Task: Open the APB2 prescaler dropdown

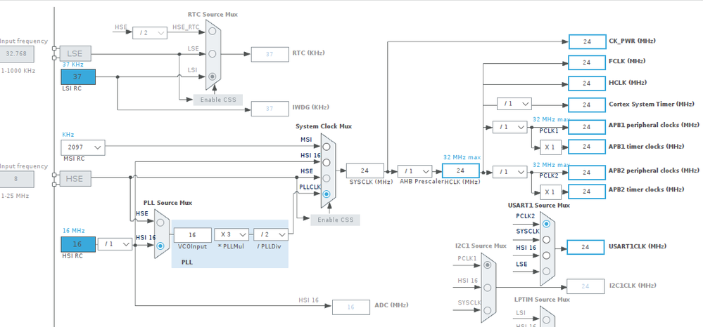Action: pyautogui.click(x=509, y=172)
